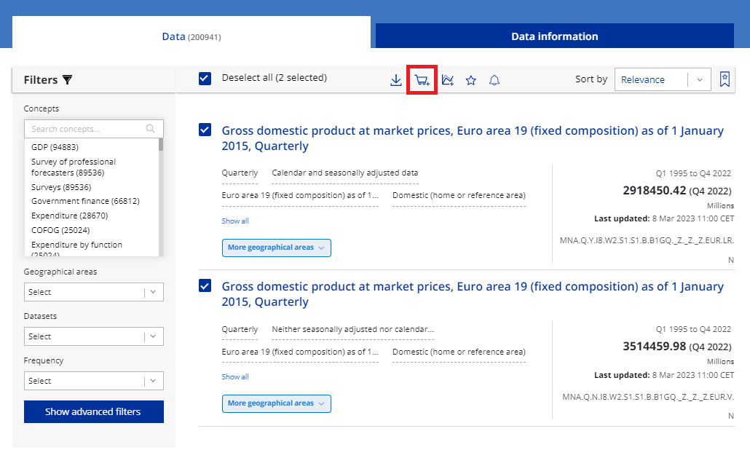Click the star favorites icon

[471, 80]
